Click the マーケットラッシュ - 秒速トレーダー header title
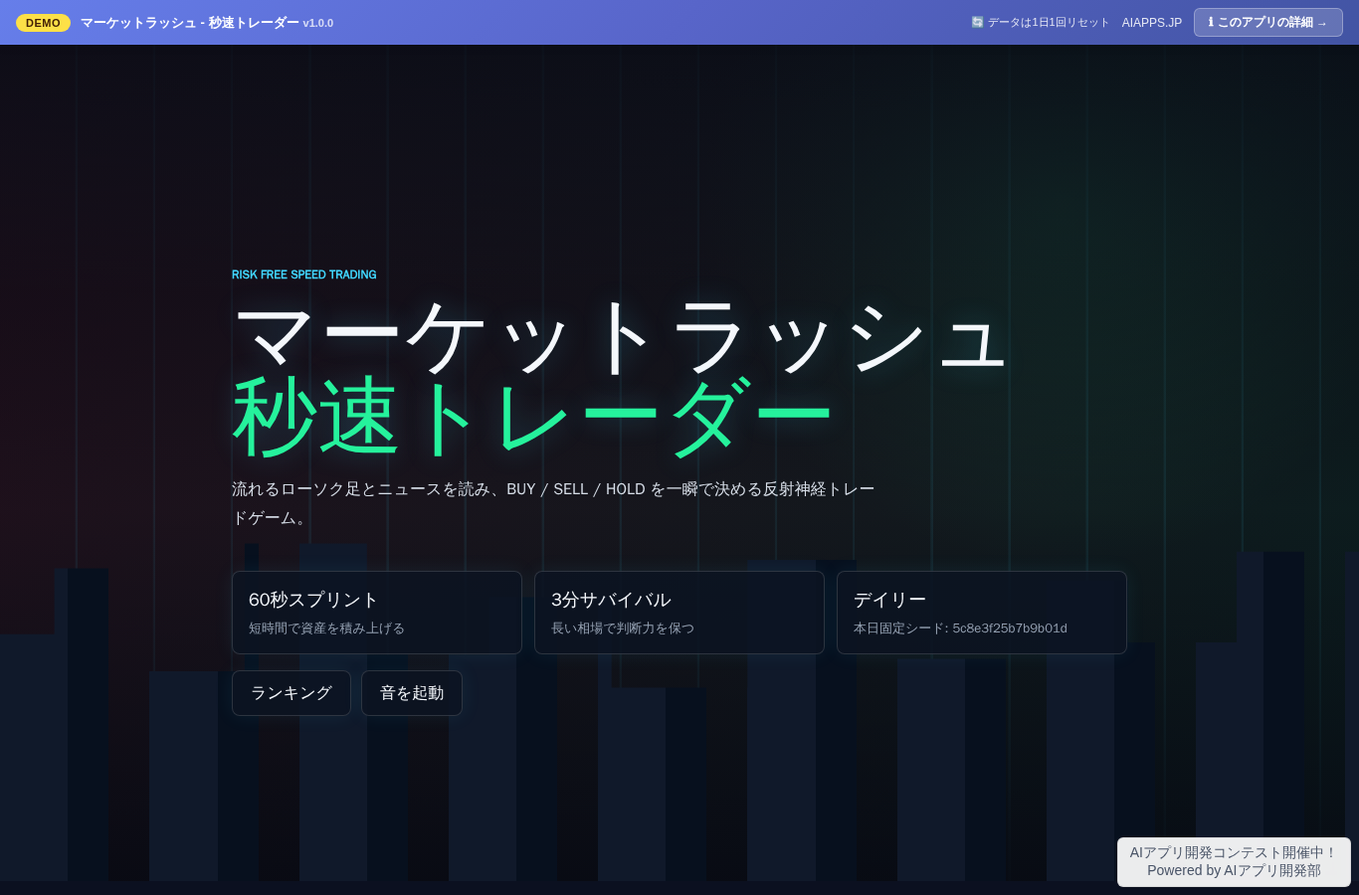Image resolution: width=1359 pixels, height=895 pixels. 189,23
